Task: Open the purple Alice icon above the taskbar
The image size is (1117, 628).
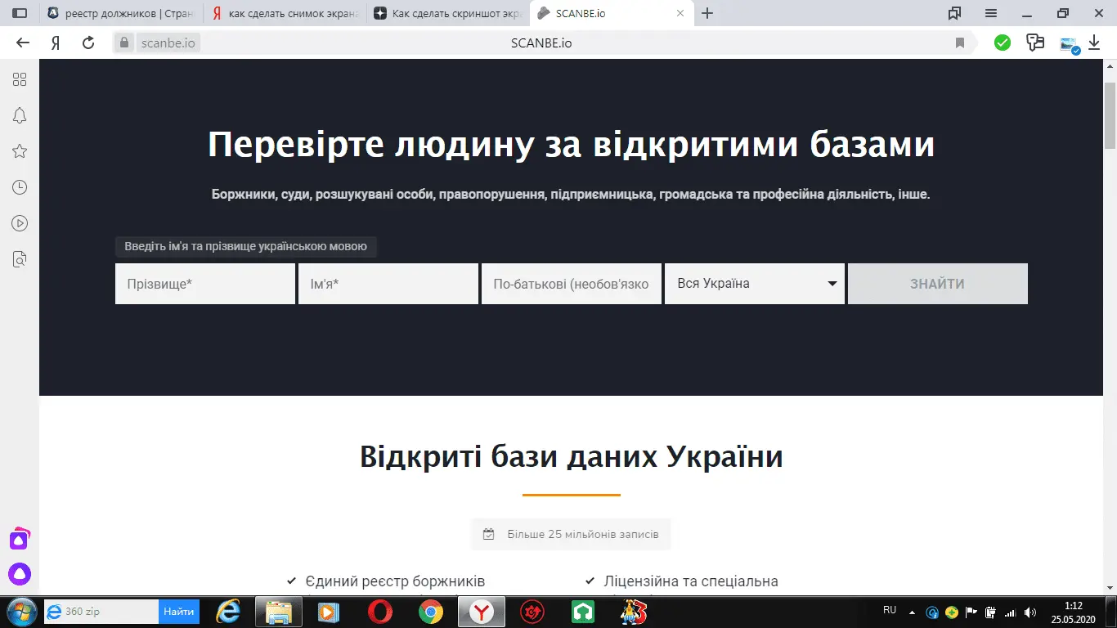Action: click(20, 539)
